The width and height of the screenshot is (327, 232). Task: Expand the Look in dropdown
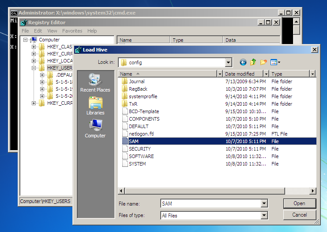point(228,63)
